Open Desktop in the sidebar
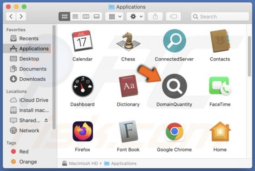 coord(27,59)
